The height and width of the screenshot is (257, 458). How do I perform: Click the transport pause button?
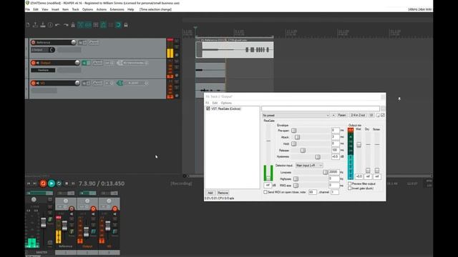point(73,183)
